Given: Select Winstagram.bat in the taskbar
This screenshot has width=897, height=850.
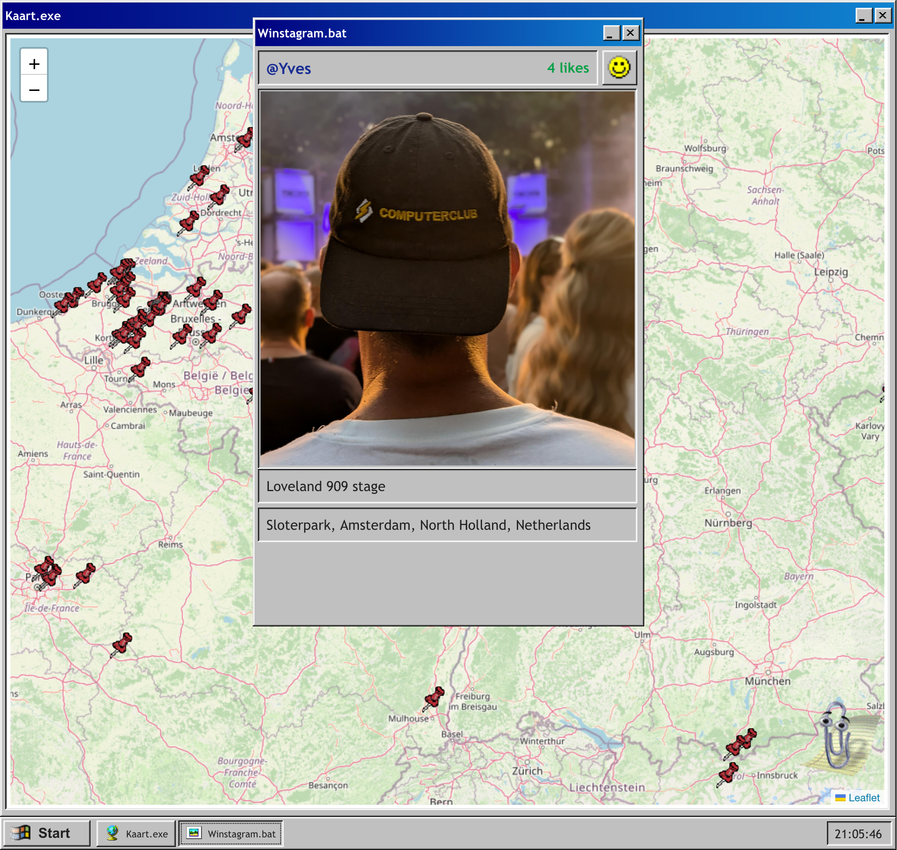Looking at the screenshot, I should [x=231, y=833].
